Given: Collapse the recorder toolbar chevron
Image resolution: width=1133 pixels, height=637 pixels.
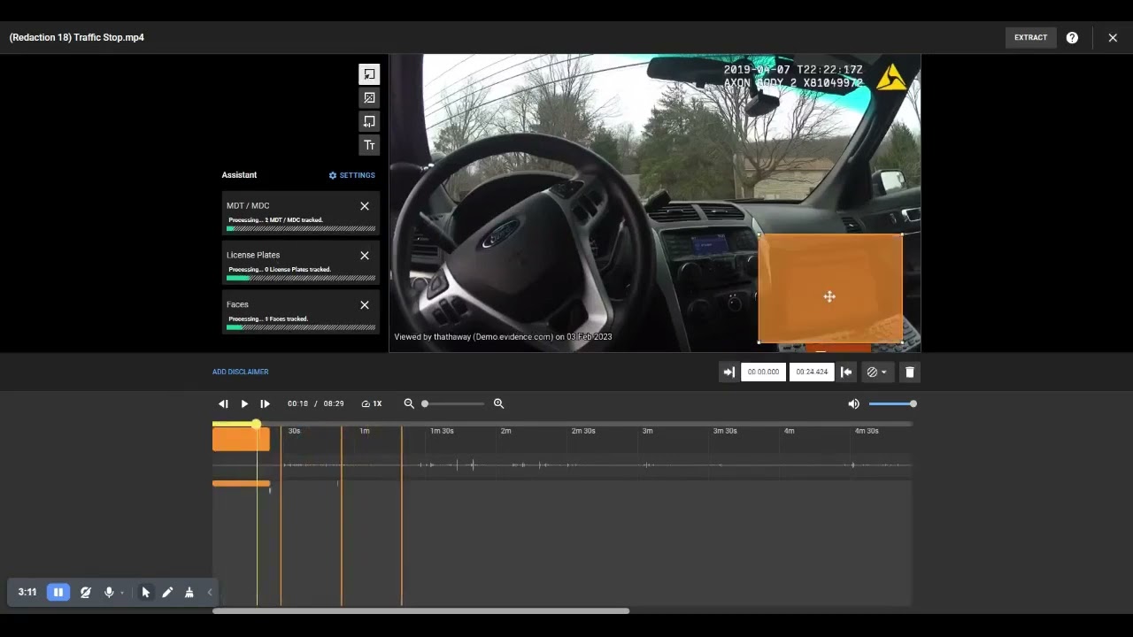Looking at the screenshot, I should tap(210, 592).
